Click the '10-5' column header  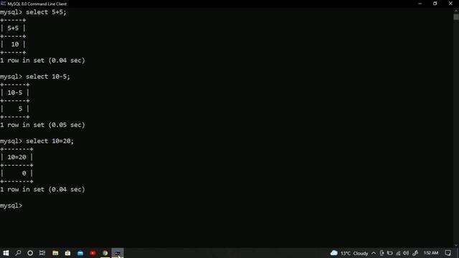[15, 92]
